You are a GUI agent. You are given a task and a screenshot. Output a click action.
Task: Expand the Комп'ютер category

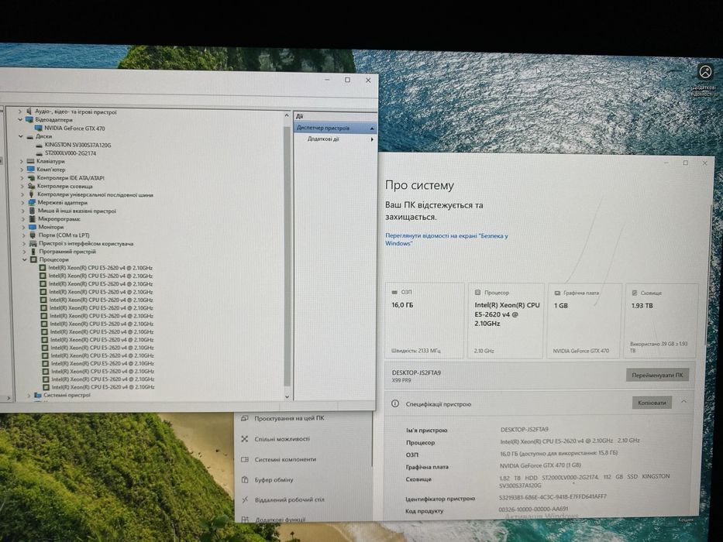[x=21, y=170]
